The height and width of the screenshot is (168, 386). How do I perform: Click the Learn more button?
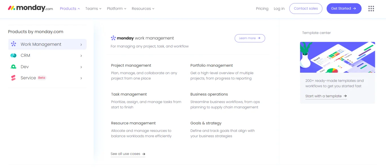pyautogui.click(x=250, y=38)
